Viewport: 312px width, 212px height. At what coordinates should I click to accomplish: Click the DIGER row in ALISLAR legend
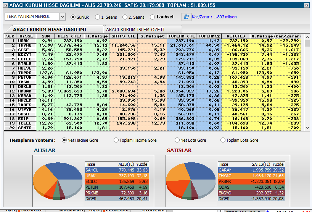[117, 199]
